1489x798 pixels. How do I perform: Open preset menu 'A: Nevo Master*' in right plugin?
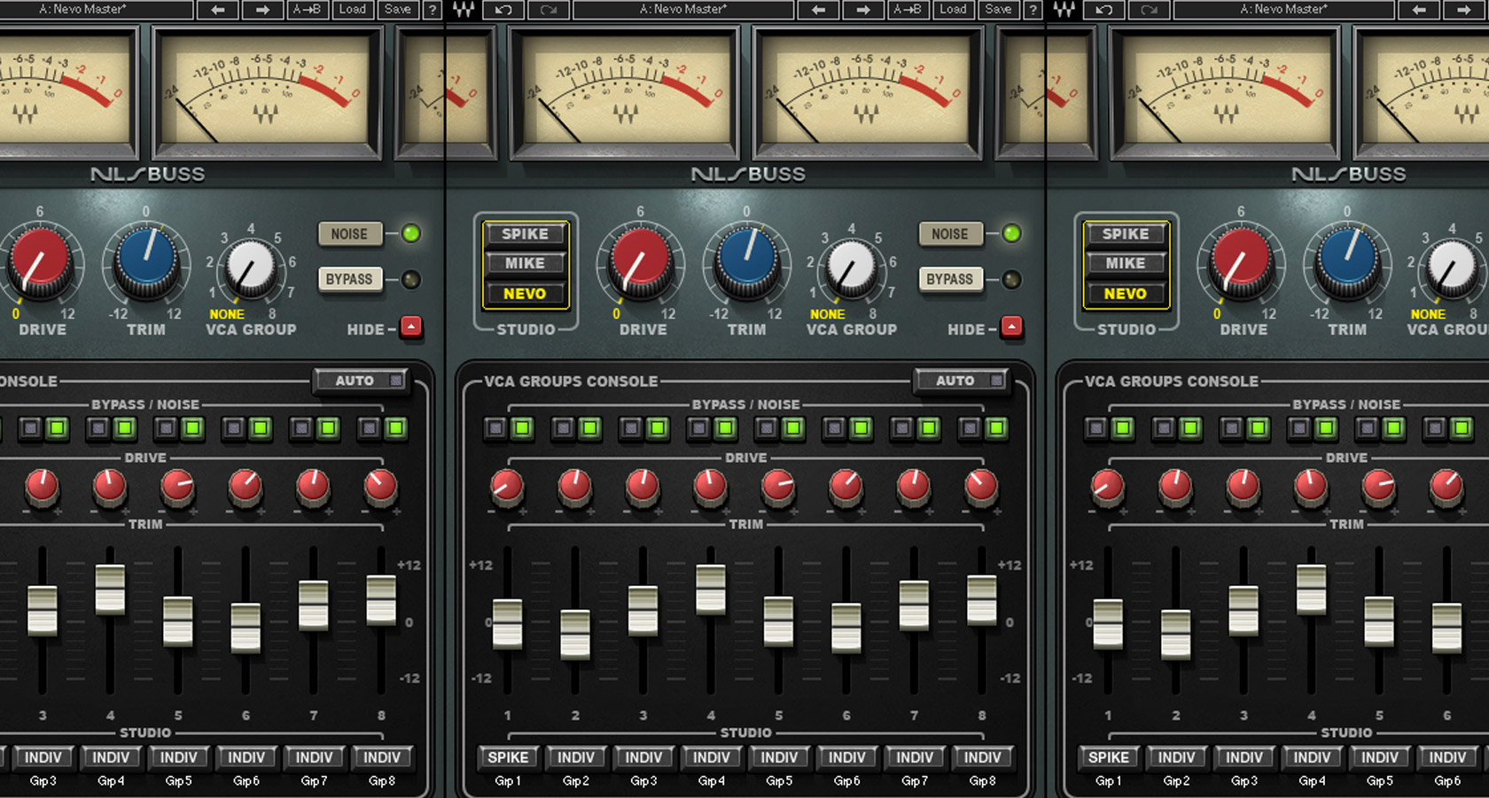(x=1284, y=10)
